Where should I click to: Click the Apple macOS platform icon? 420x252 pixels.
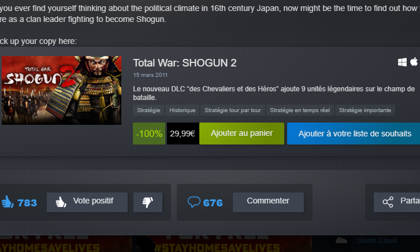coord(414,62)
